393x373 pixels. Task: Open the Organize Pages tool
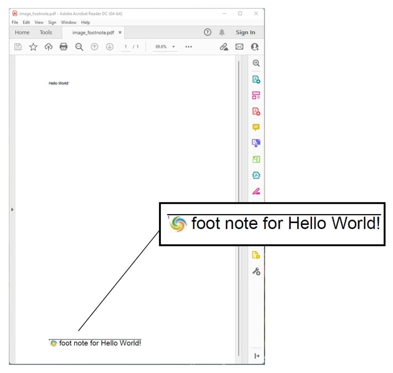[x=256, y=96]
